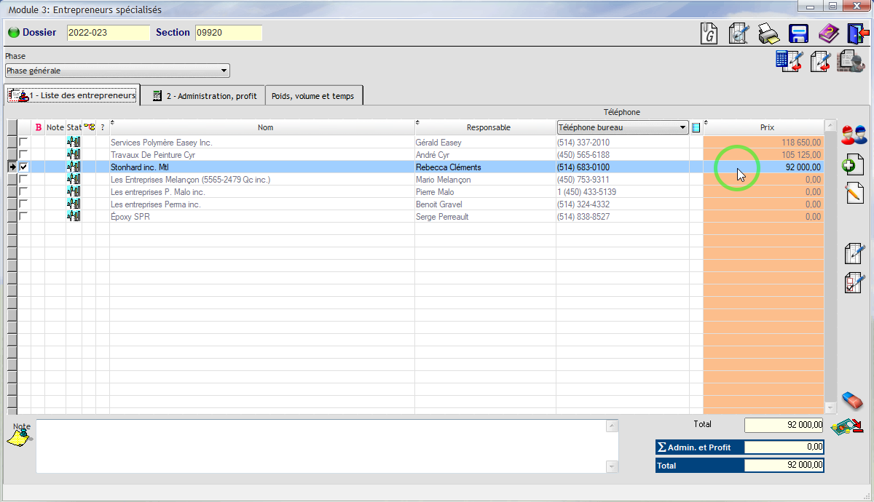Click the eraser icon
Image resolution: width=874 pixels, height=502 pixels.
852,400
